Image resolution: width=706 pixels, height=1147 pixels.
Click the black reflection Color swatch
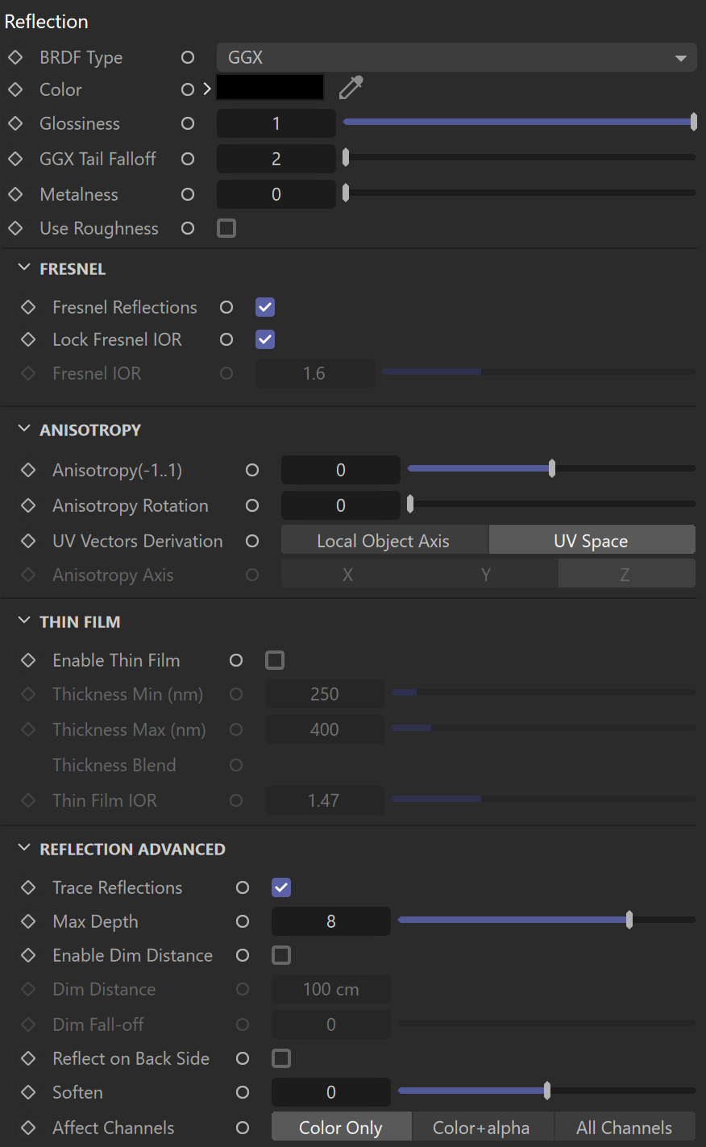[270, 88]
